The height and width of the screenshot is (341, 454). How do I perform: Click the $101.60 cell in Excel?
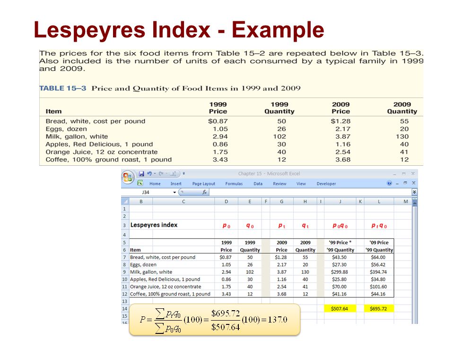[379, 287]
